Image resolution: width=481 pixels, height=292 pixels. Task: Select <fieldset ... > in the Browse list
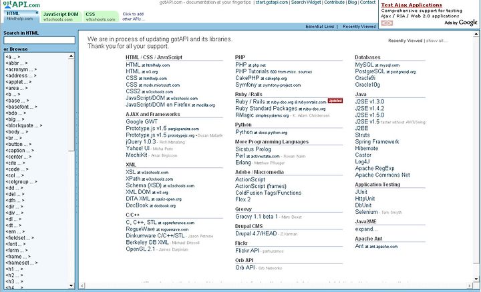pyautogui.click(x=19, y=238)
